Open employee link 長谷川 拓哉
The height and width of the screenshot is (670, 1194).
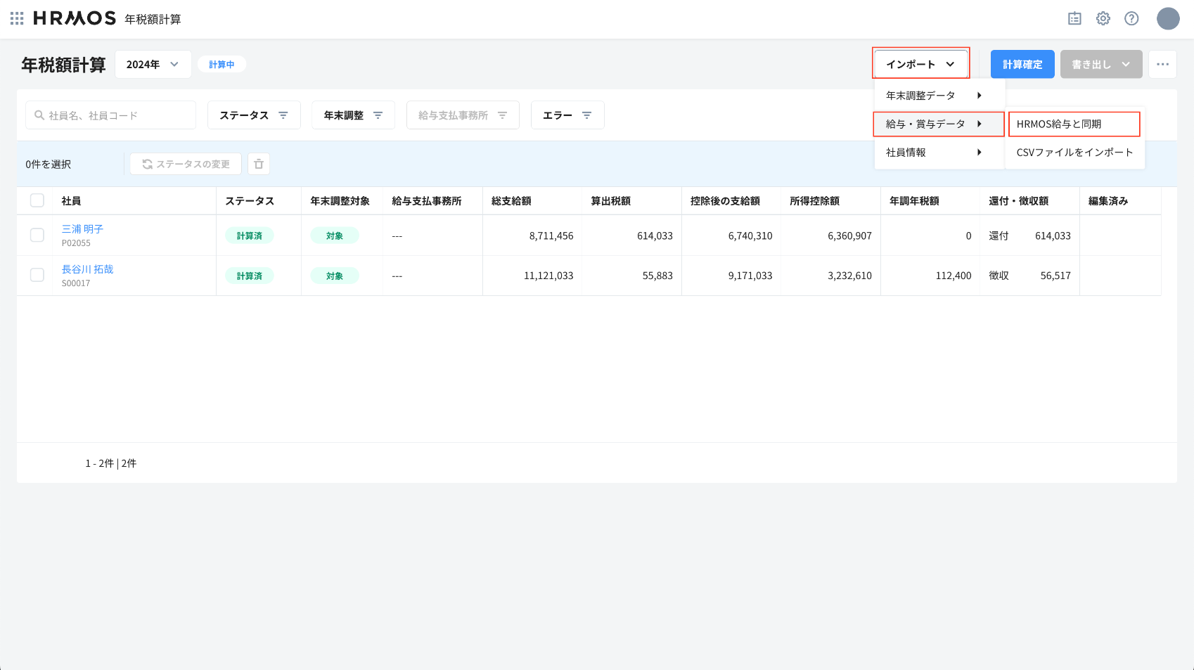tap(87, 269)
